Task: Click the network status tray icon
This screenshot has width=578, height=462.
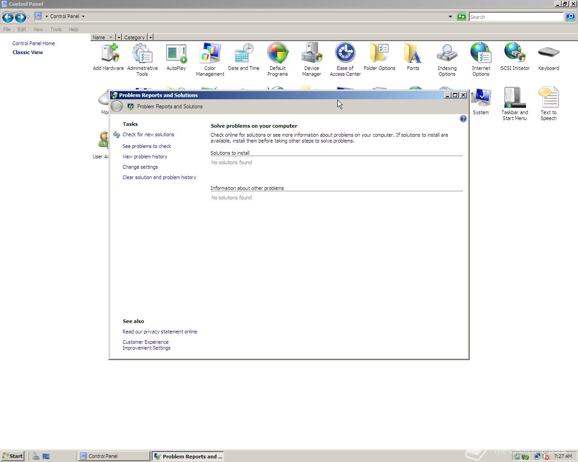Action: pos(536,456)
